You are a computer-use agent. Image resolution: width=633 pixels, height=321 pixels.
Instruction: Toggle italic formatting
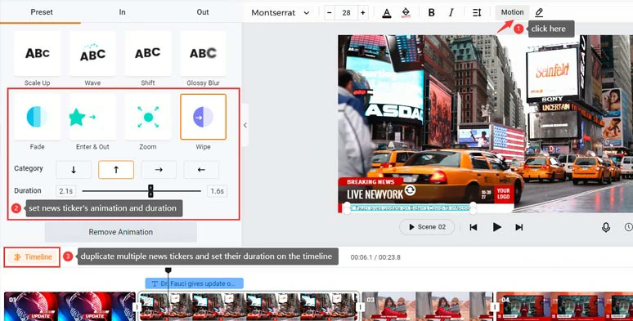pyautogui.click(x=451, y=13)
